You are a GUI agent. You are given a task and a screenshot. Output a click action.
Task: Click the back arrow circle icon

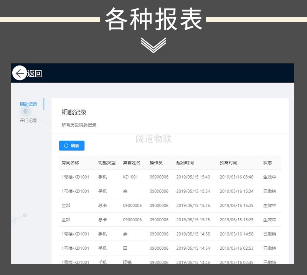click(x=20, y=73)
